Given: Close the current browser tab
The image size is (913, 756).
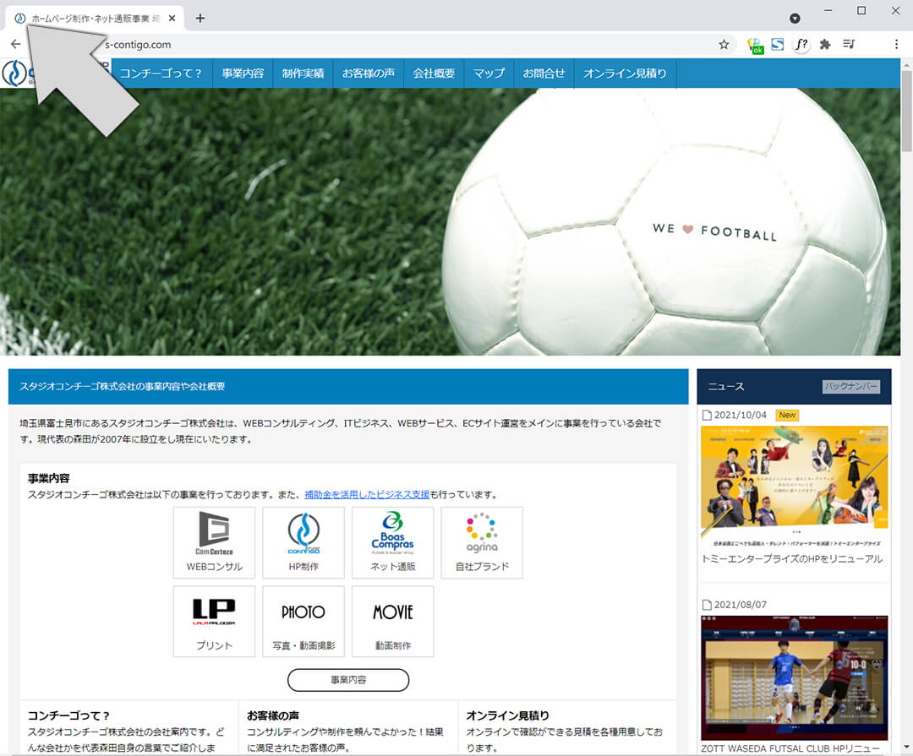Looking at the screenshot, I should click(x=172, y=18).
